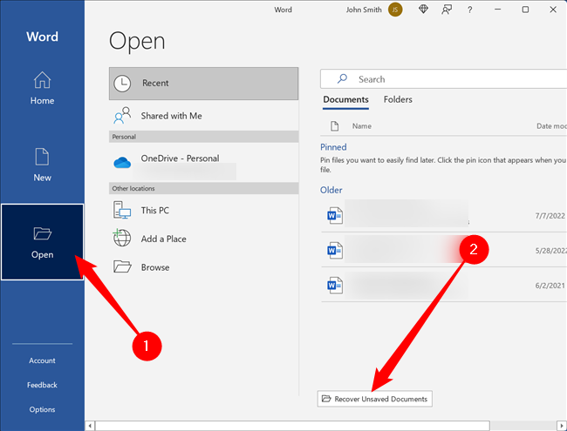Click John Smith's account avatar
Image resolution: width=567 pixels, height=431 pixels.
395,10
